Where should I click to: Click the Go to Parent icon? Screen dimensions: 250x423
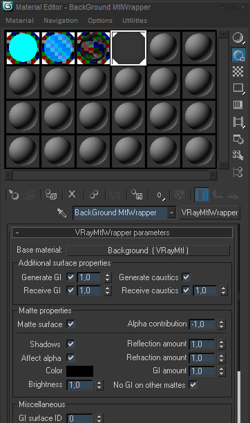coord(218,194)
